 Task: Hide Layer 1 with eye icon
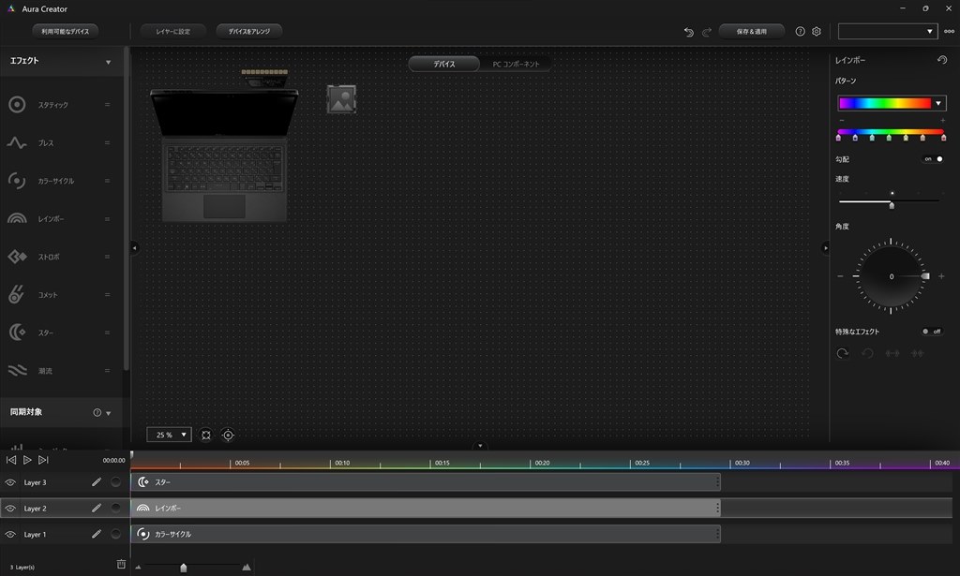(x=10, y=535)
